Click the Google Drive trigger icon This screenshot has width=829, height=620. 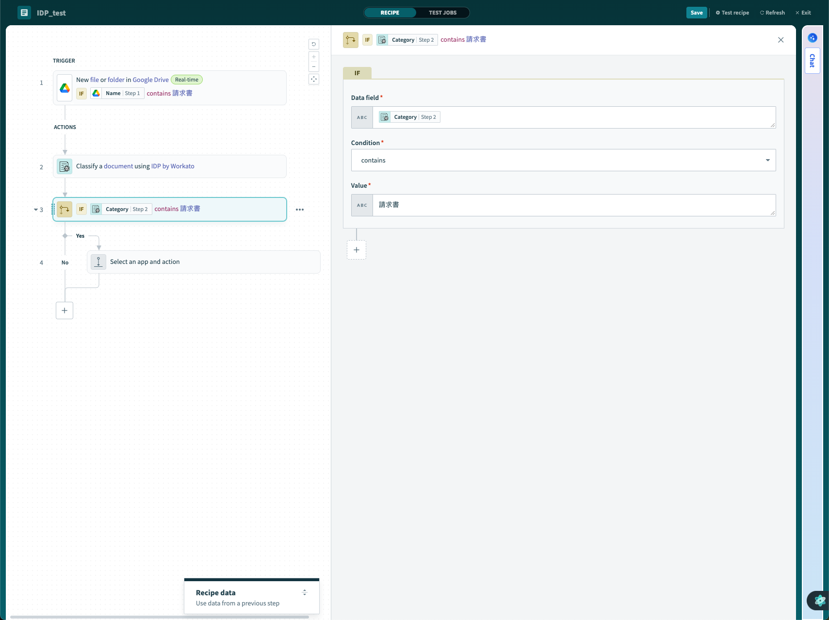click(65, 88)
